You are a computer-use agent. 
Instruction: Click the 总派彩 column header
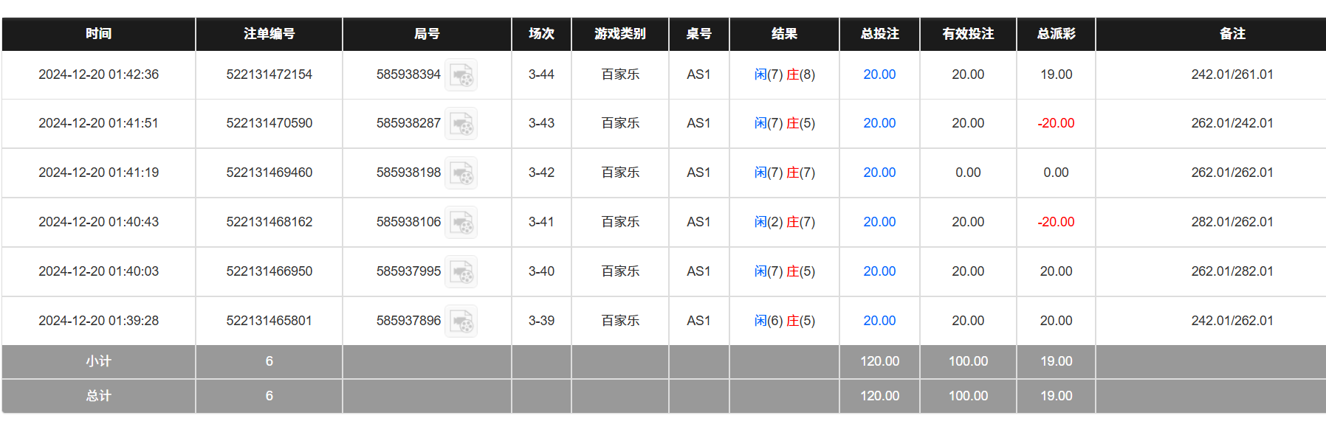pyautogui.click(x=1056, y=34)
